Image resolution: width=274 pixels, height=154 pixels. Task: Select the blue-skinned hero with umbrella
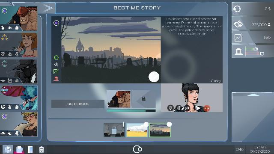[19, 98]
